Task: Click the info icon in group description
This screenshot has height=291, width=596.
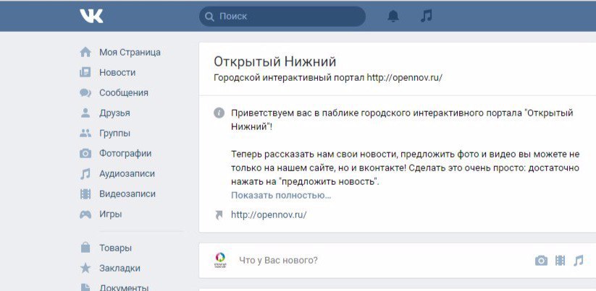Action: [x=219, y=113]
